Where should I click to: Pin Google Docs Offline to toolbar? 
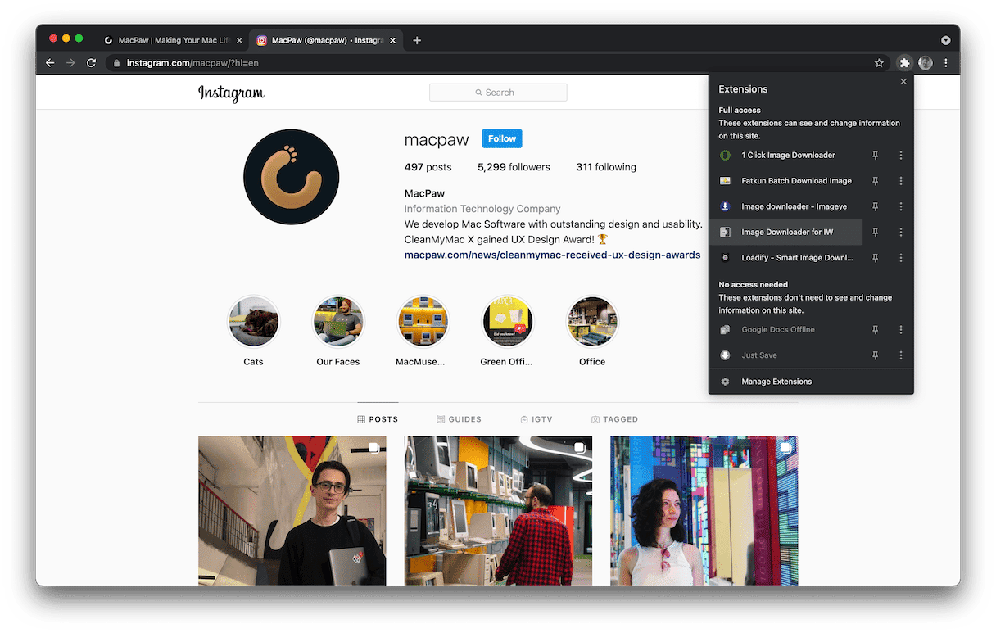(x=875, y=330)
